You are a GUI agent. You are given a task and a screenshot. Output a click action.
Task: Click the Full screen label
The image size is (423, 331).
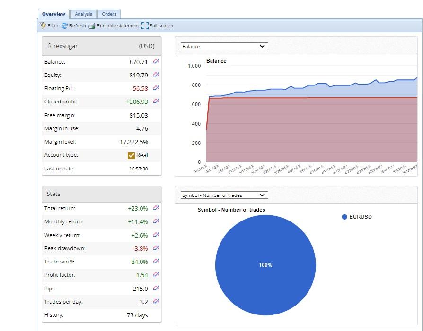pyautogui.click(x=161, y=26)
